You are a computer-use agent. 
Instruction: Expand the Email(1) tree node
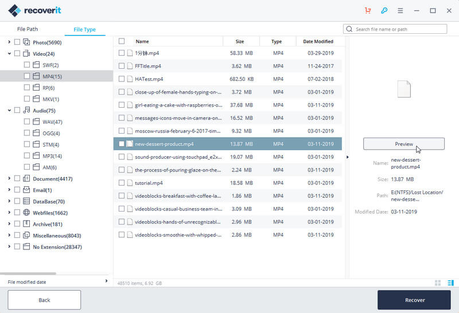click(x=9, y=190)
